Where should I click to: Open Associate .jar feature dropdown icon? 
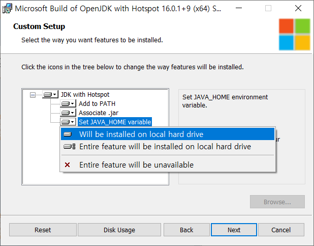(68, 113)
